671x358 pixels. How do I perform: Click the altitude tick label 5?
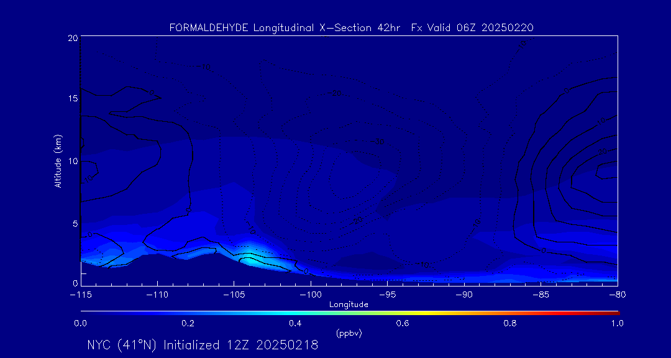point(75,224)
